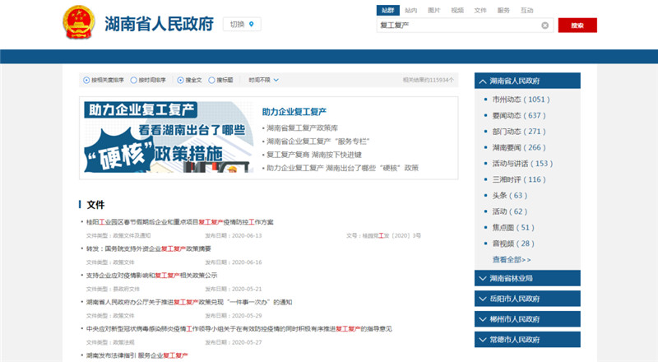Switch to the 图片 search tab

click(x=434, y=11)
